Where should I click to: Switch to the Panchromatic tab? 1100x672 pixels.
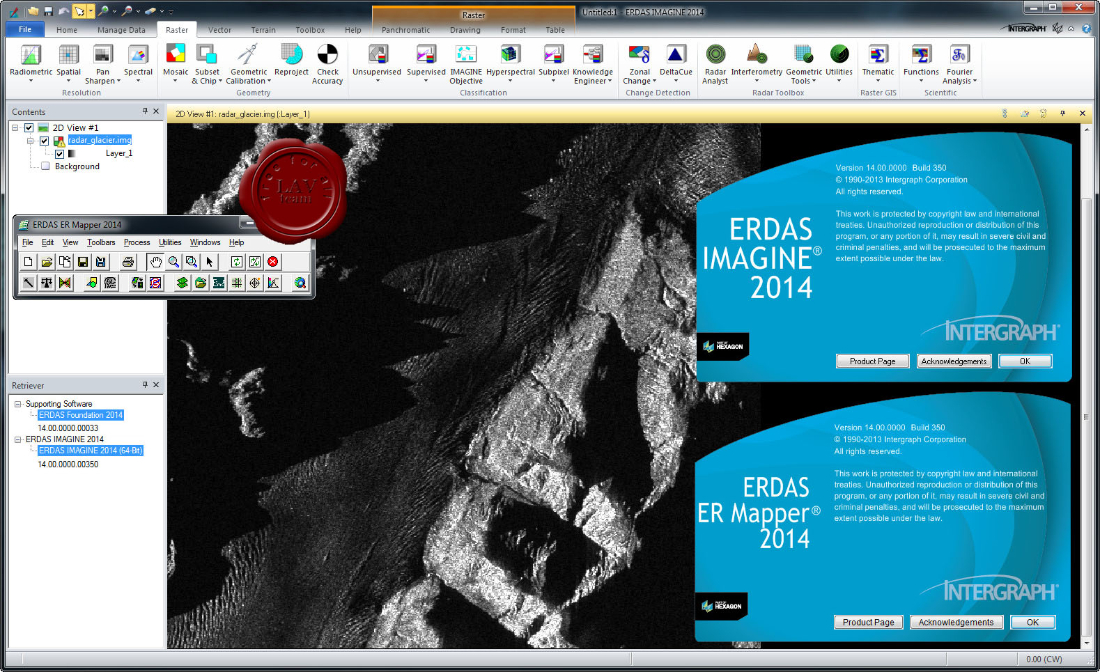pyautogui.click(x=405, y=30)
